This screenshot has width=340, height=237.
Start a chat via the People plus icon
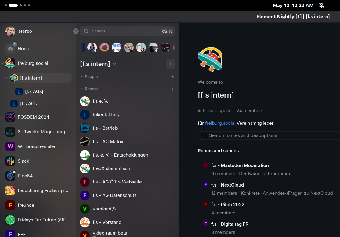point(173,77)
